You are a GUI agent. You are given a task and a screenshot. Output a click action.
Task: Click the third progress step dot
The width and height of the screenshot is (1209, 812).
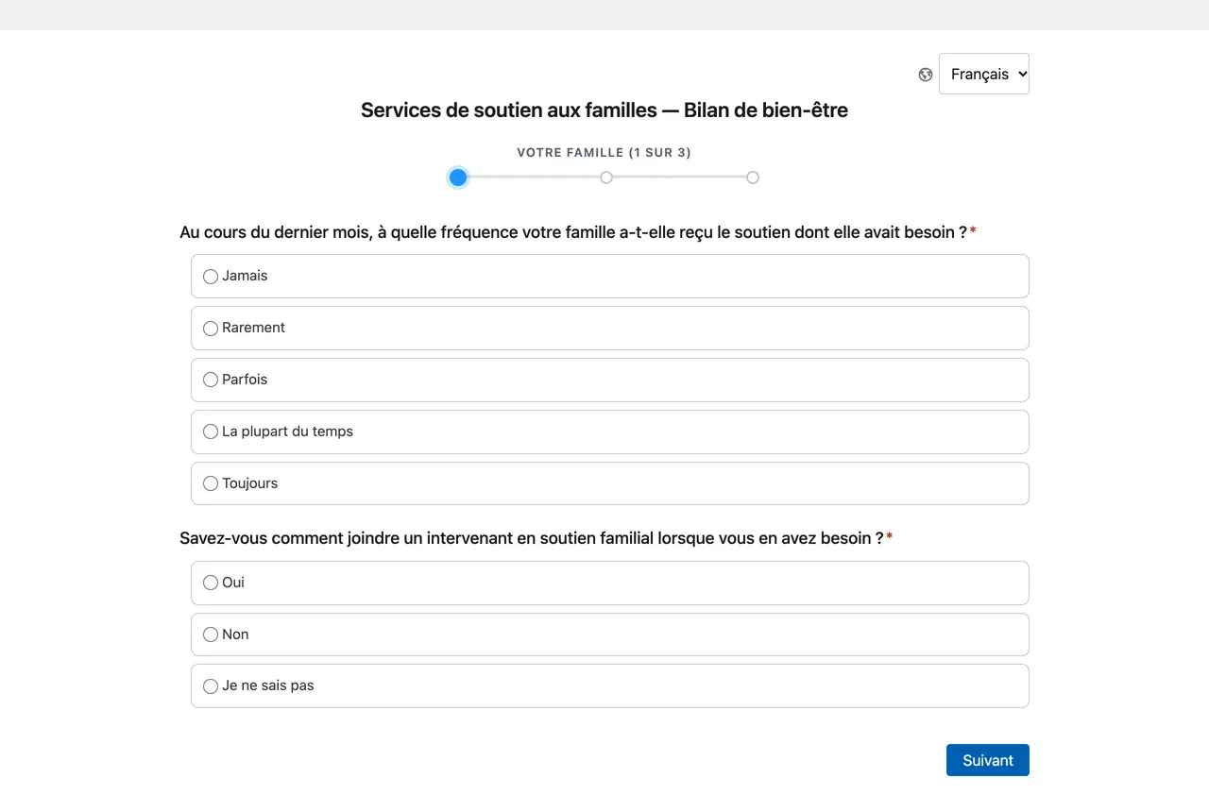coord(753,178)
